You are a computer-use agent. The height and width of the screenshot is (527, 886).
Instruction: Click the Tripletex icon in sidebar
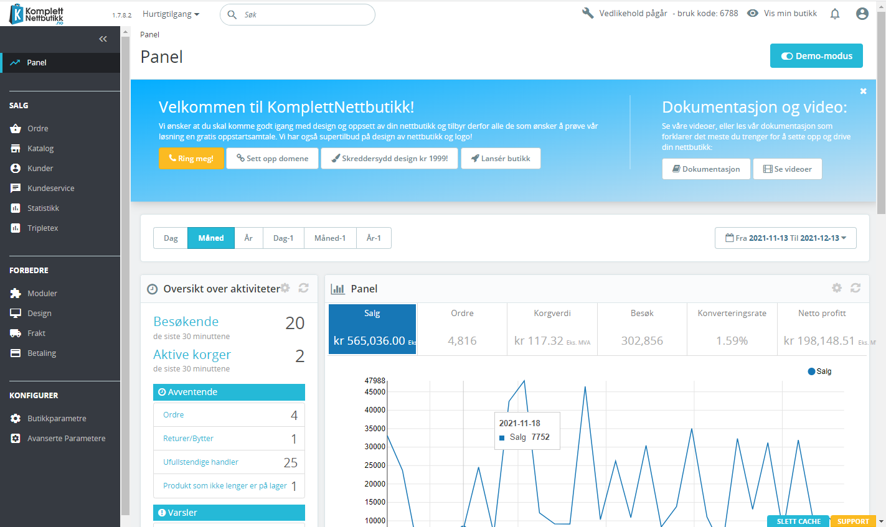coord(16,228)
